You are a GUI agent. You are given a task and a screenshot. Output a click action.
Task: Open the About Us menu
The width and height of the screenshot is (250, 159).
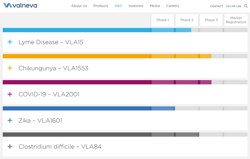pos(79,6)
